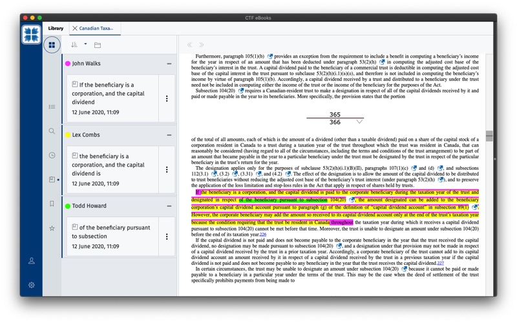Screen dimensions: 517x323
Task: Open paragraph 107(1)(c) reference link icon
Action: click(x=414, y=168)
